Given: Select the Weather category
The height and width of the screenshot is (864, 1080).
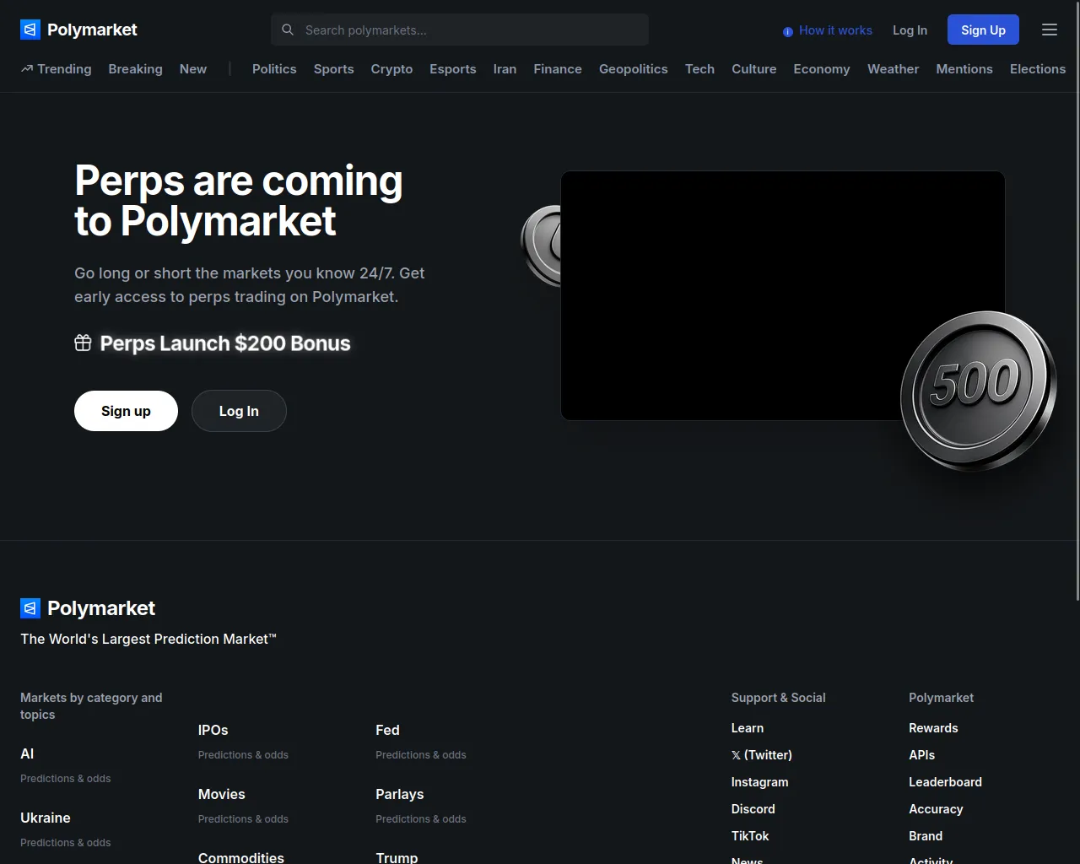Looking at the screenshot, I should [x=894, y=69].
